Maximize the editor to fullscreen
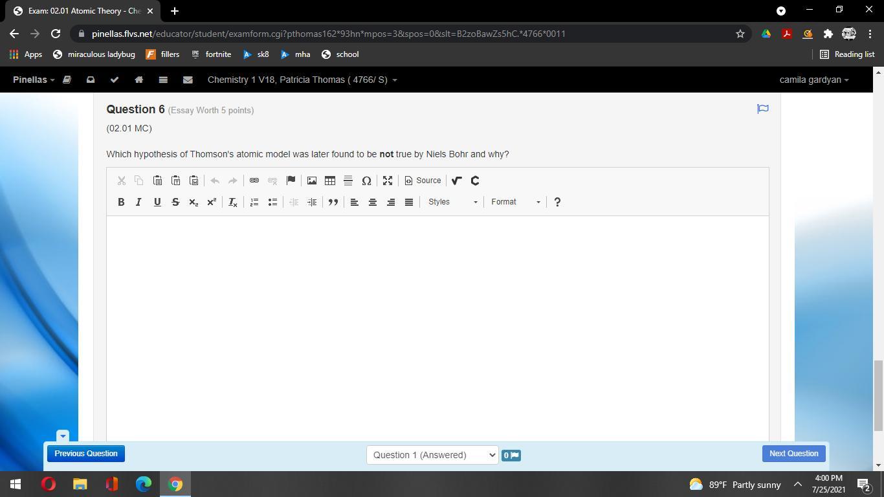This screenshot has width=884, height=497. [388, 181]
